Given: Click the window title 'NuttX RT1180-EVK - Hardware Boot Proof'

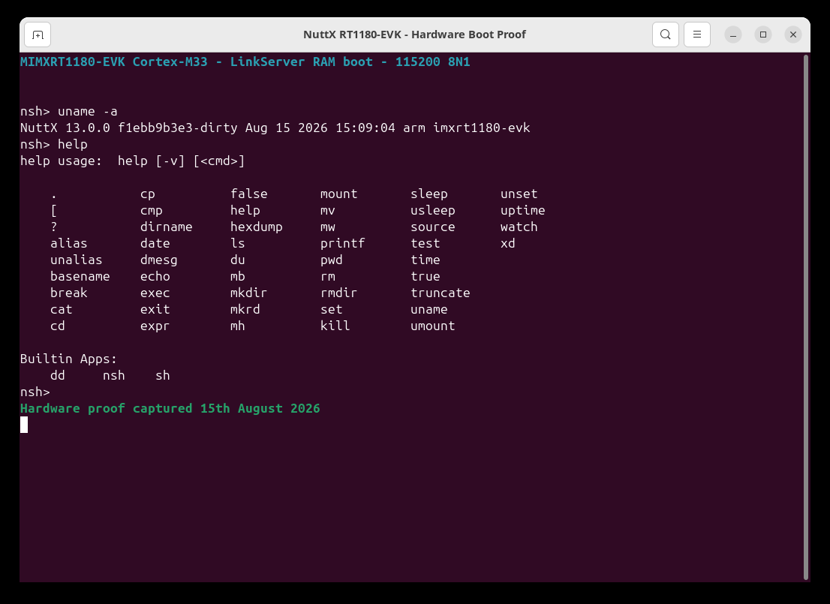Looking at the screenshot, I should (414, 35).
